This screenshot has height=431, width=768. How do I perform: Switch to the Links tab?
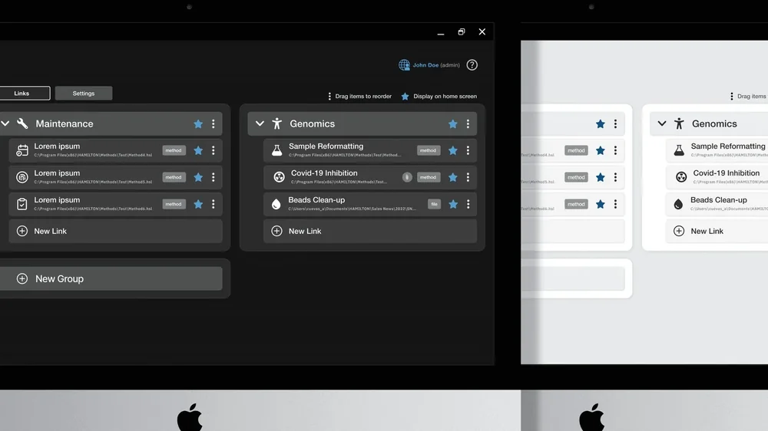(25, 93)
